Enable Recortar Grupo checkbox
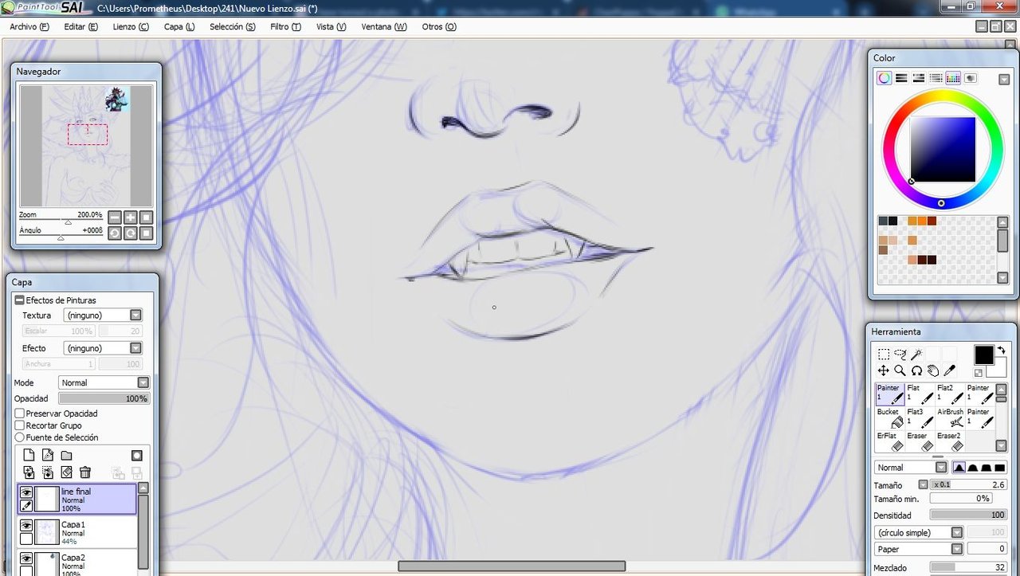The image size is (1020, 576). click(20, 425)
